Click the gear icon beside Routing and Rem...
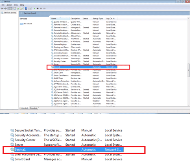Viewport: 190px width, 162px height. point(52,47)
